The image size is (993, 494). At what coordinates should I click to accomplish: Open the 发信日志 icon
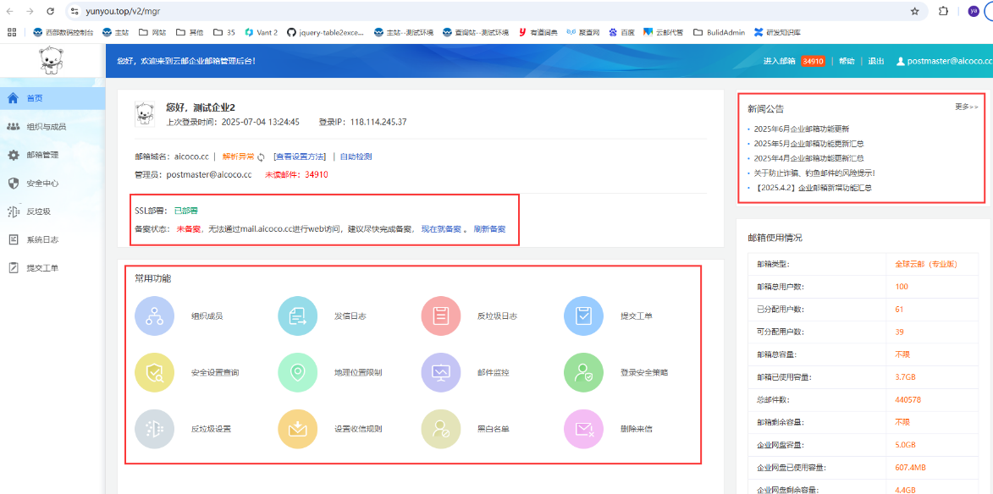(x=297, y=316)
